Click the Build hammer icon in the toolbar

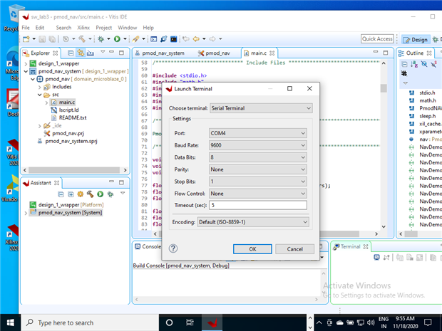[82, 39]
